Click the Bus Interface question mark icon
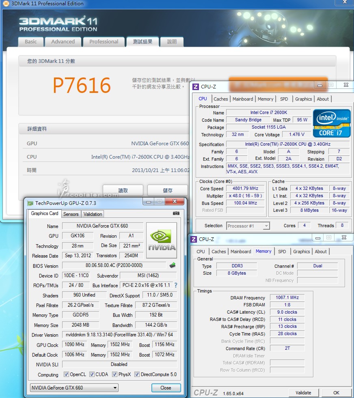The image size is (354, 398). 175,285
